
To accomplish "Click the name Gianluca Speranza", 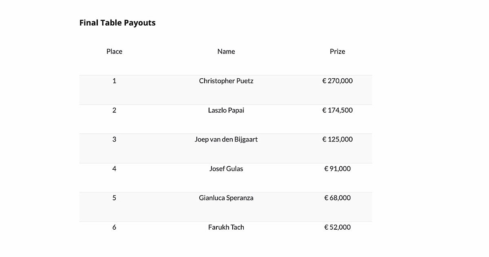I will [x=226, y=198].
